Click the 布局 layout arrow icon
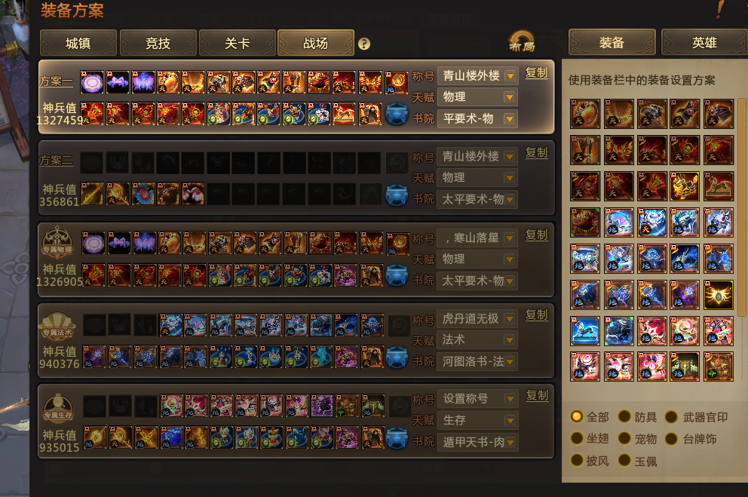748x497 pixels. [x=522, y=41]
